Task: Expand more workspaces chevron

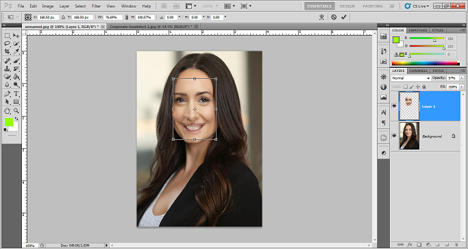Action: (392, 6)
